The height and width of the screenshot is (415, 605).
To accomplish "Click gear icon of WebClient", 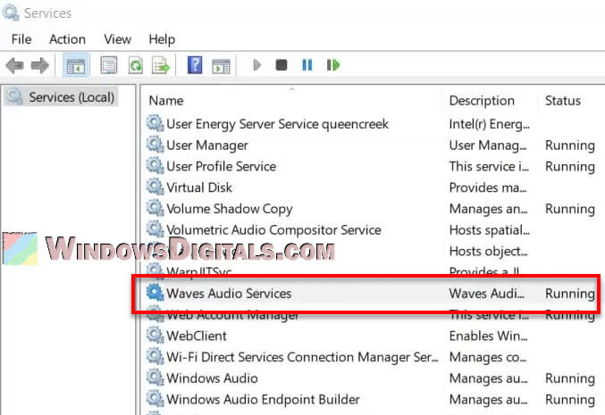I will (x=155, y=336).
